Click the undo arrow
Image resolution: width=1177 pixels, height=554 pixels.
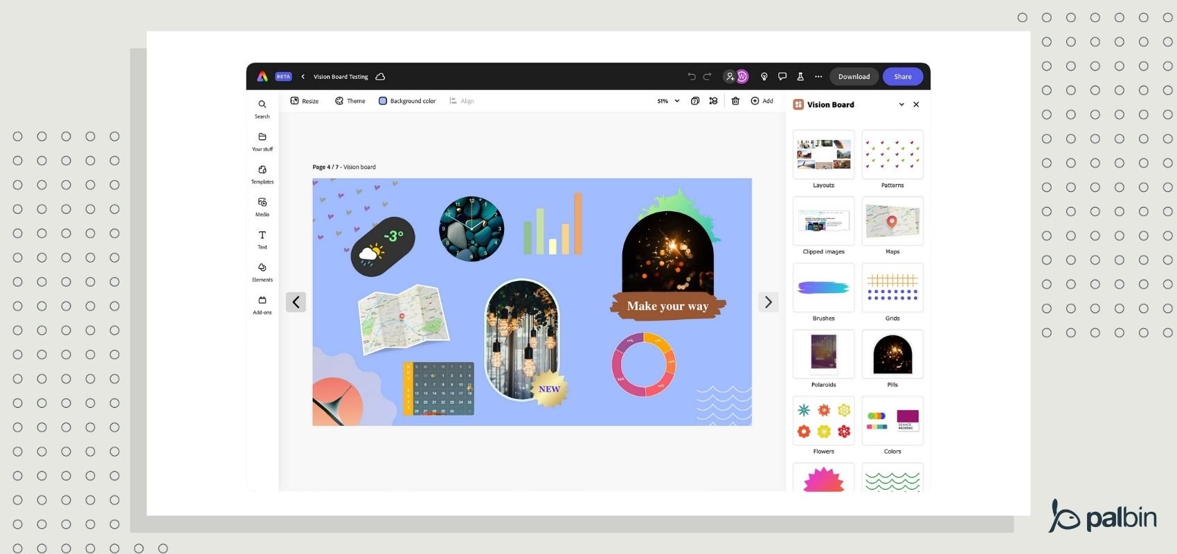click(691, 77)
